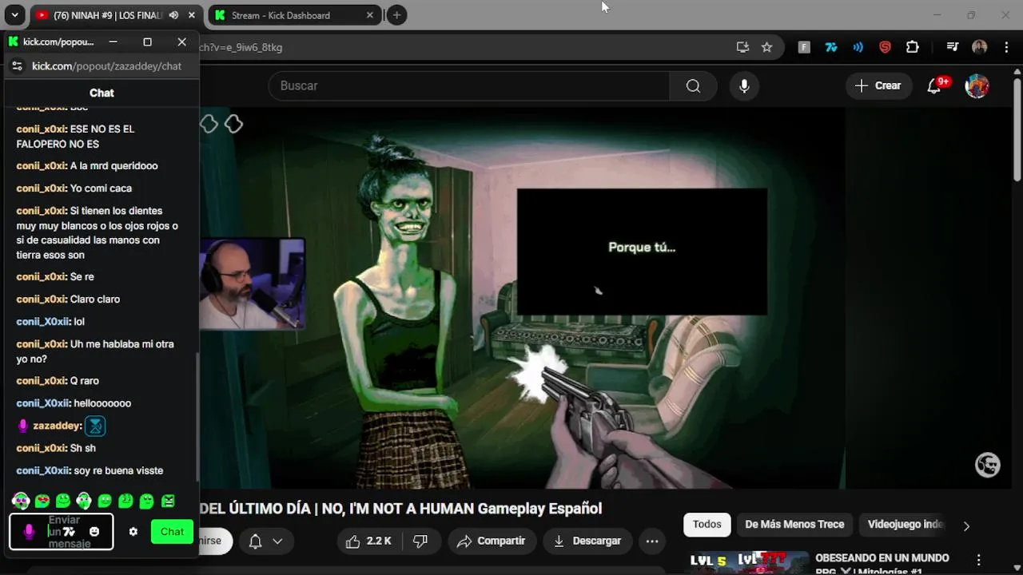Toggle the subscription notification bell

(255, 541)
